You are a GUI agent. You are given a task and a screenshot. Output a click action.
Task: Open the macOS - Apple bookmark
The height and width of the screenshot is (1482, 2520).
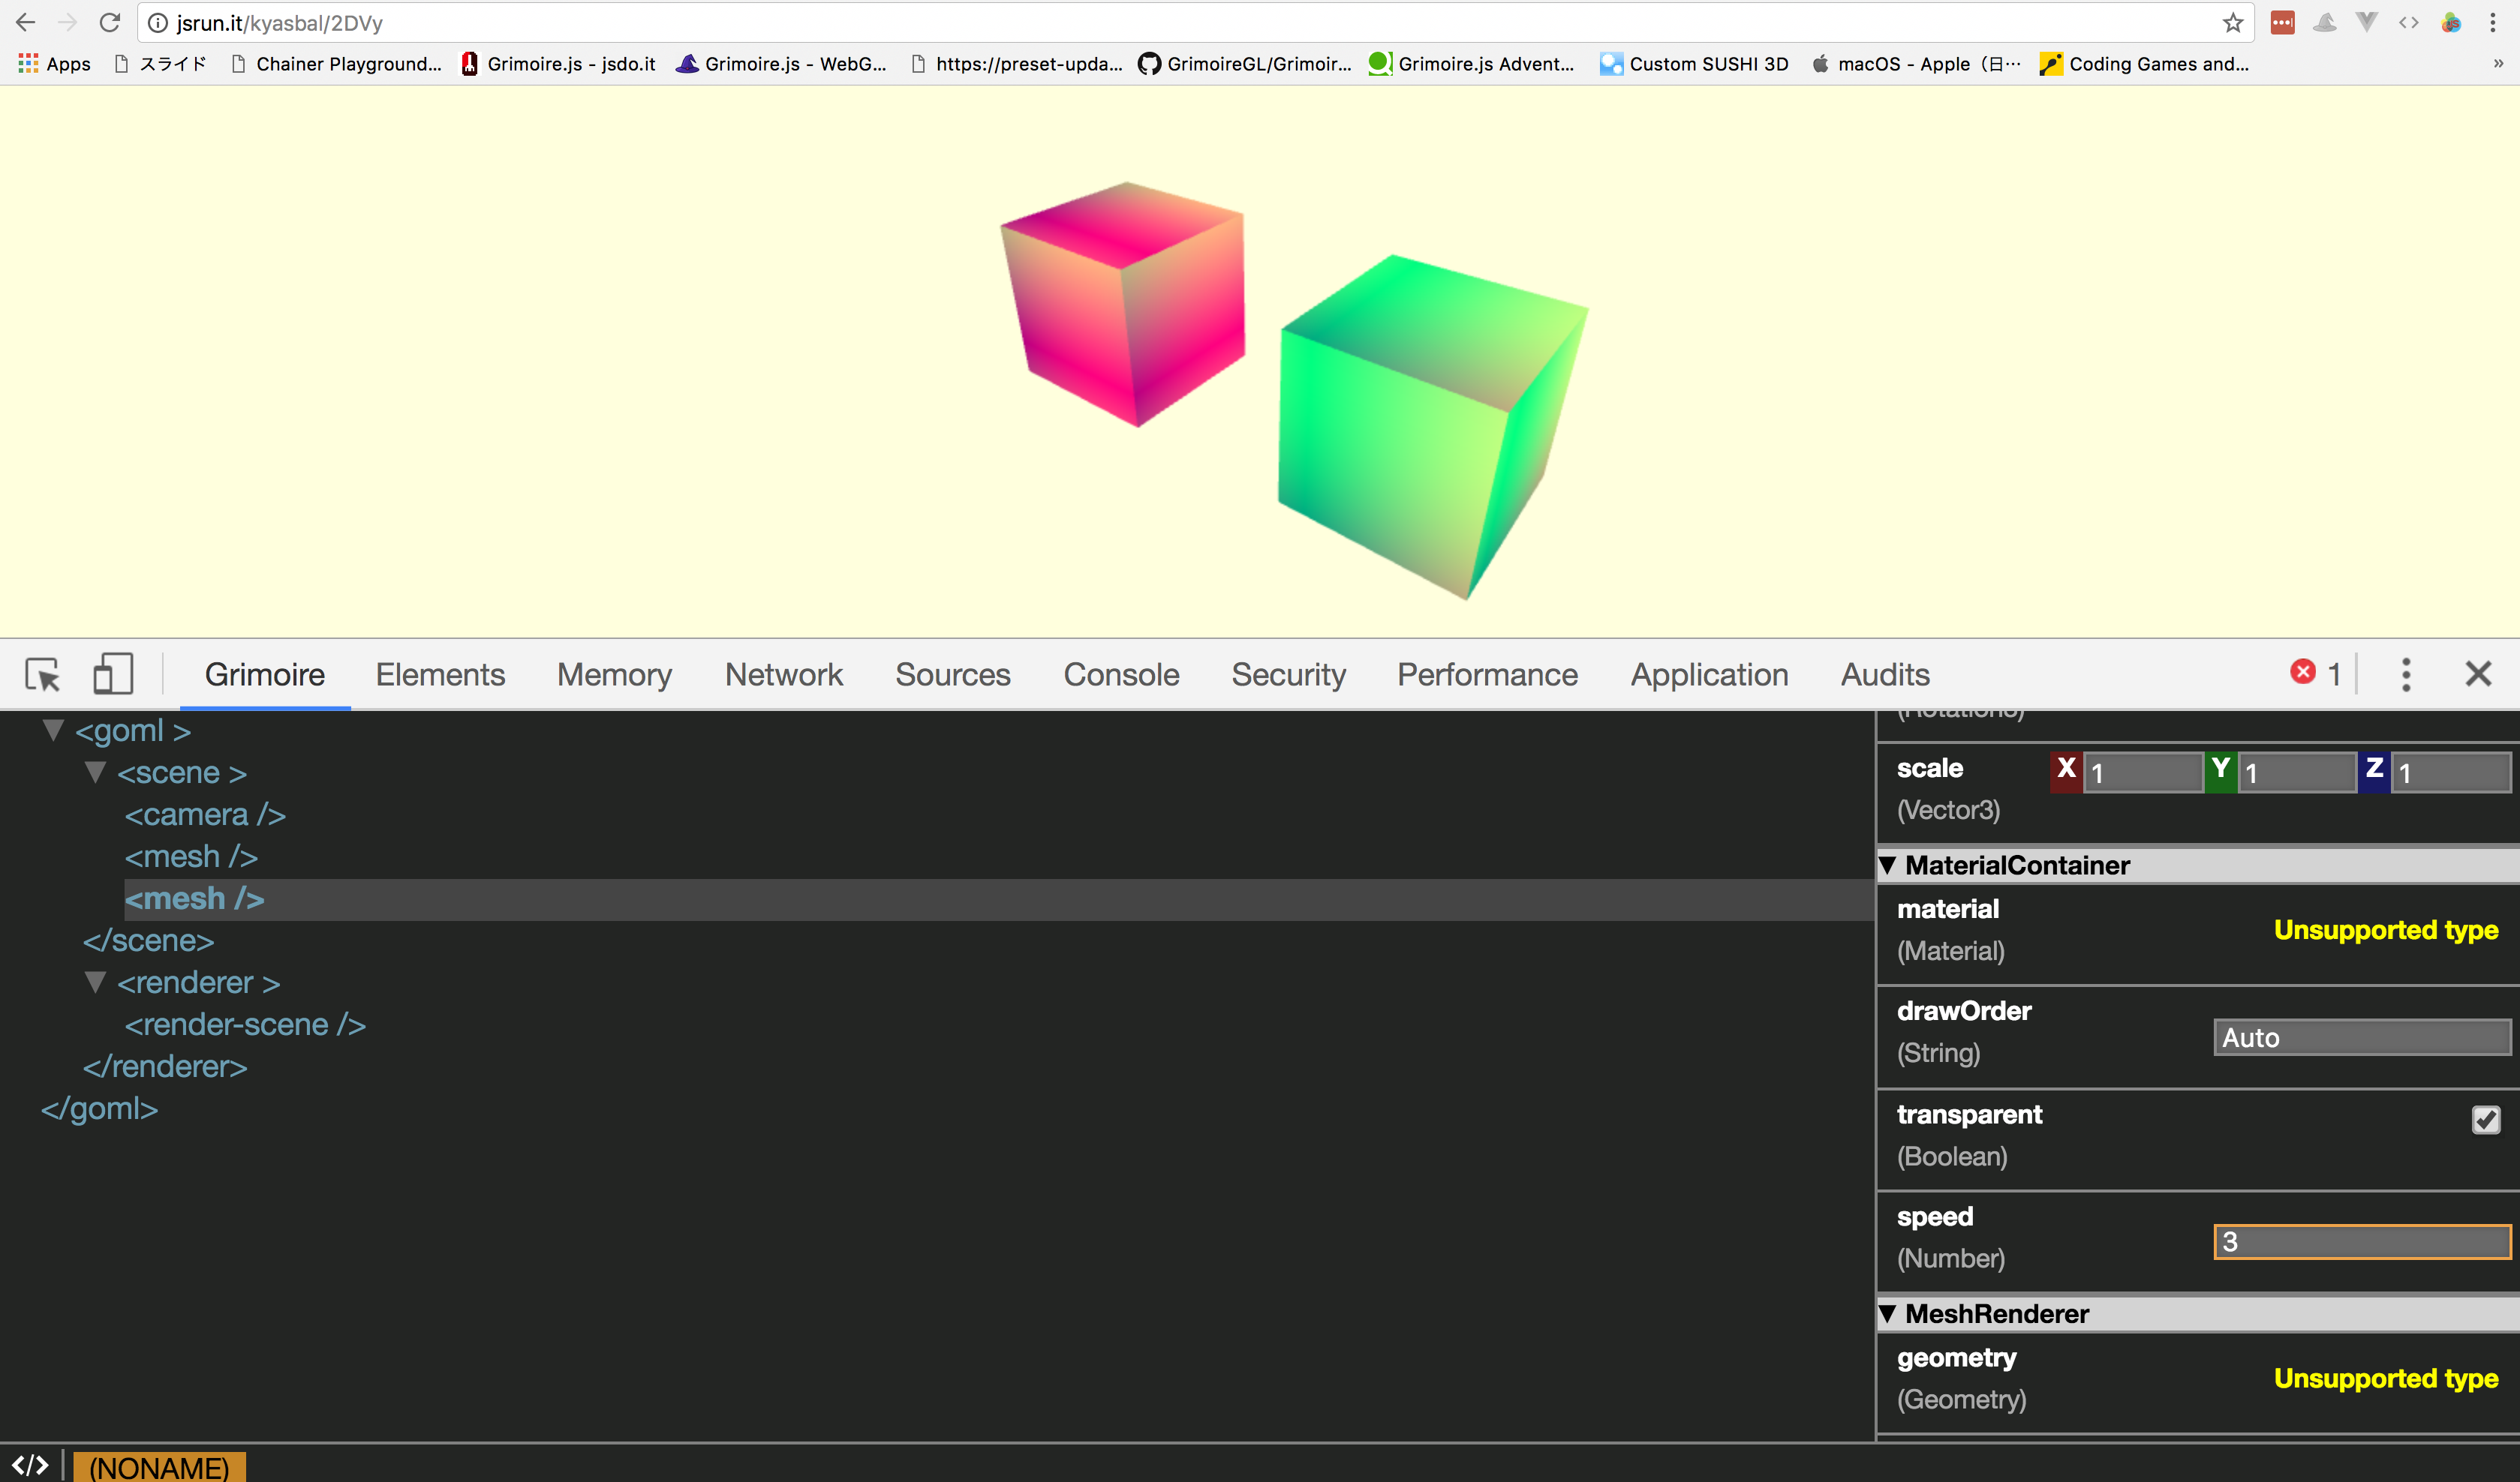1917,64
